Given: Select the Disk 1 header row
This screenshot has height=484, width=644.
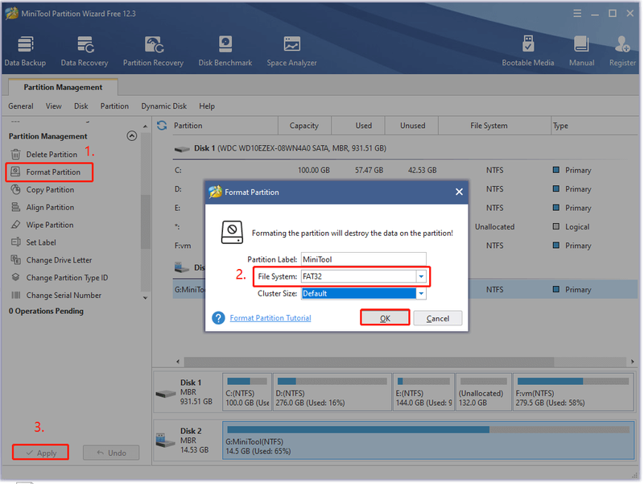Looking at the screenshot, I should tap(405, 148).
